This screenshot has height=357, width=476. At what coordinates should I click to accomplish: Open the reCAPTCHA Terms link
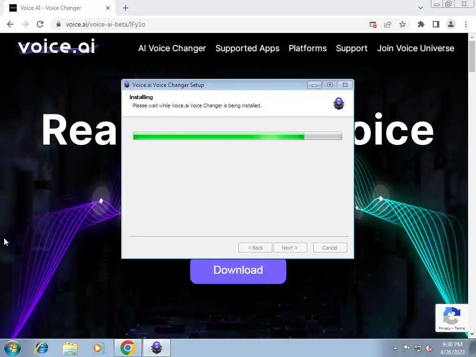coord(460,328)
